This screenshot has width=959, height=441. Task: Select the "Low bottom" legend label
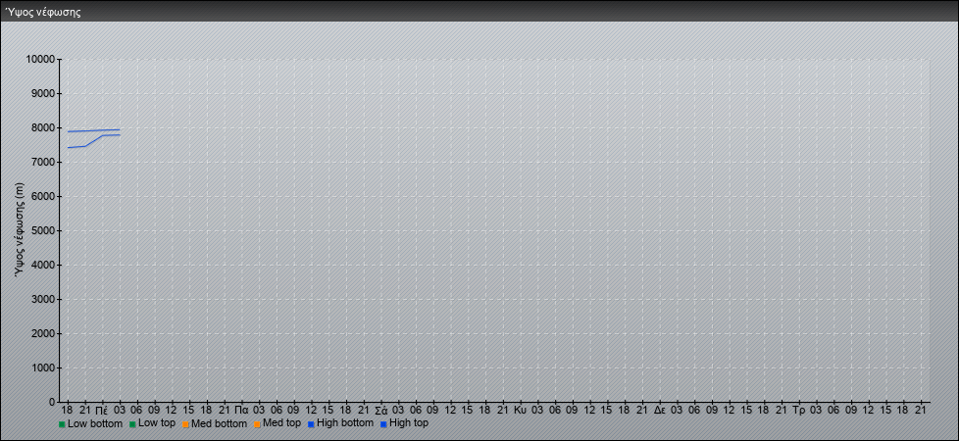point(95,423)
